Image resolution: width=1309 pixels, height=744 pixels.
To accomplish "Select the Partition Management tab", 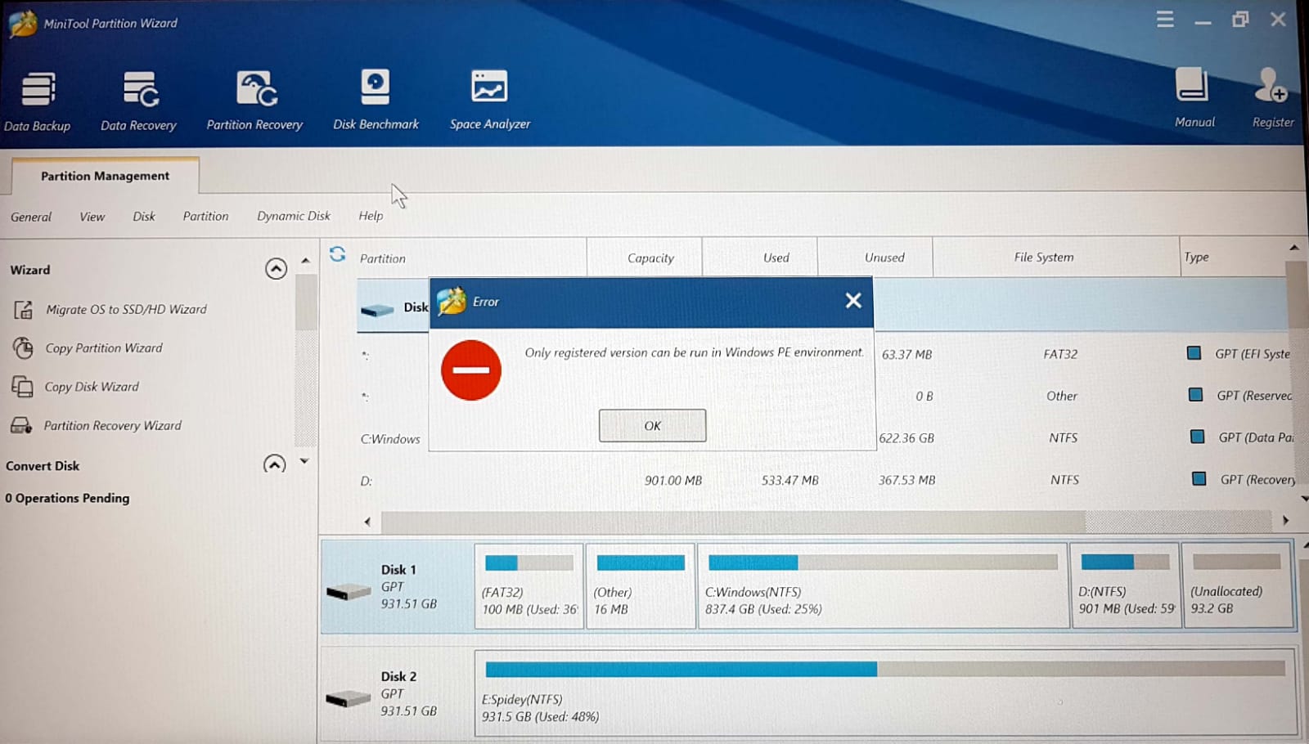I will pos(105,176).
